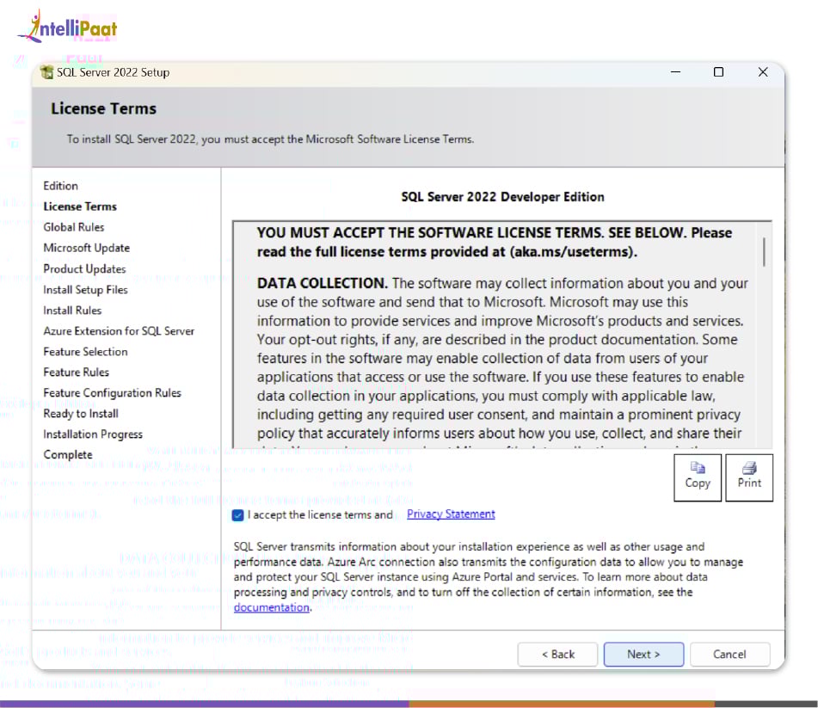Click the license text scrollbar thumb

(x=764, y=250)
